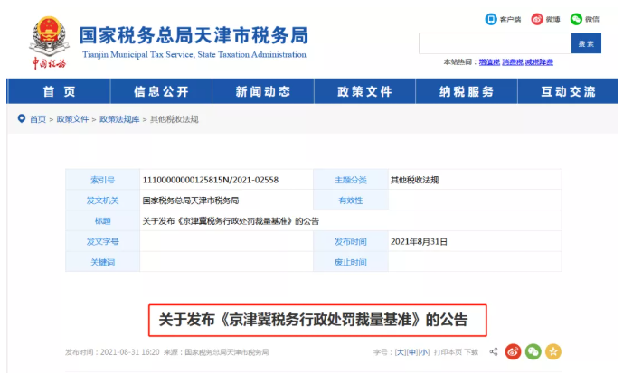642x373 pixels.
Task: Click the 增值税 hot keyword link
Action: coord(488,61)
